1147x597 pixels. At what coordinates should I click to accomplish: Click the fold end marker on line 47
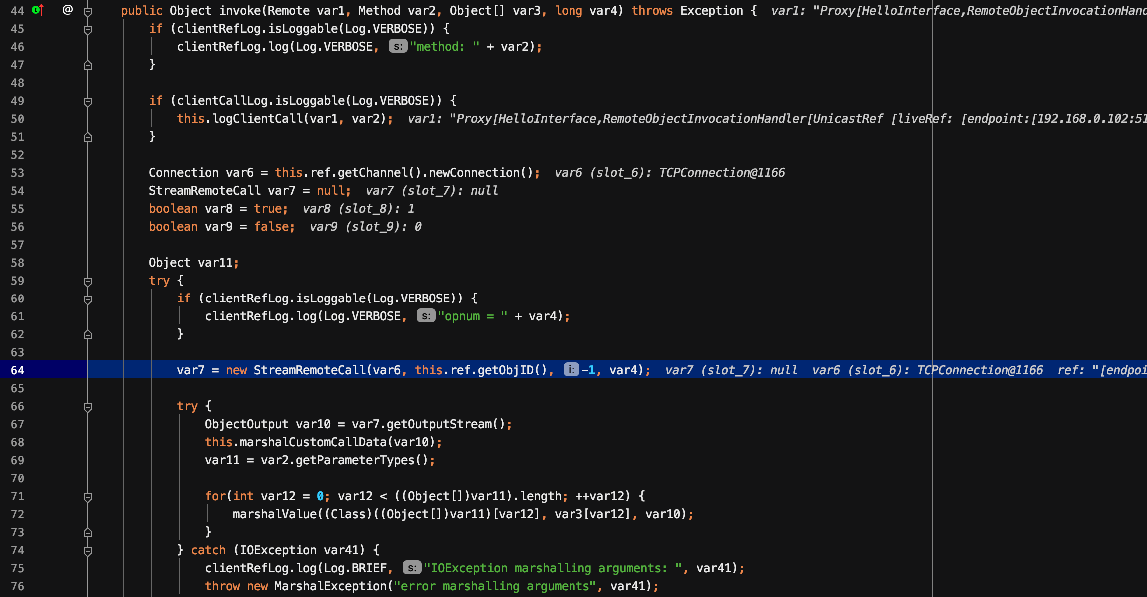click(x=88, y=65)
